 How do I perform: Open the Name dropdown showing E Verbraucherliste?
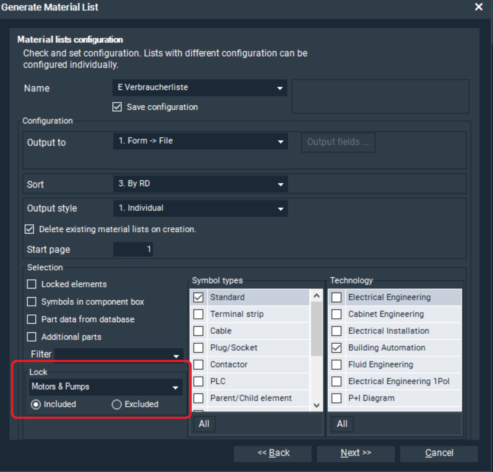[200, 88]
